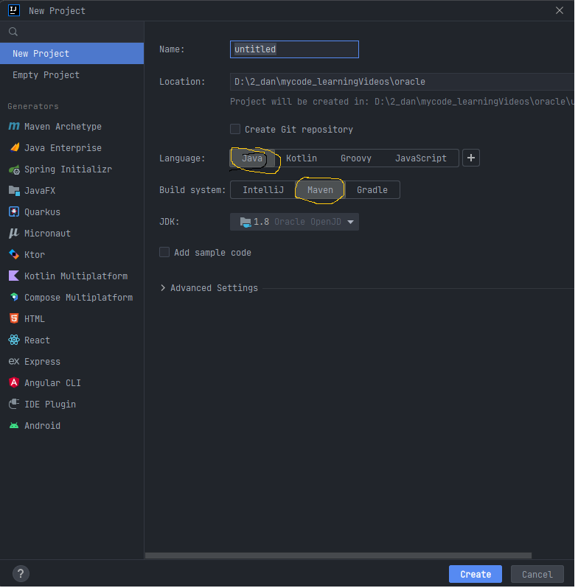Open the HTML generator entry
578x588 pixels.
(x=72, y=319)
